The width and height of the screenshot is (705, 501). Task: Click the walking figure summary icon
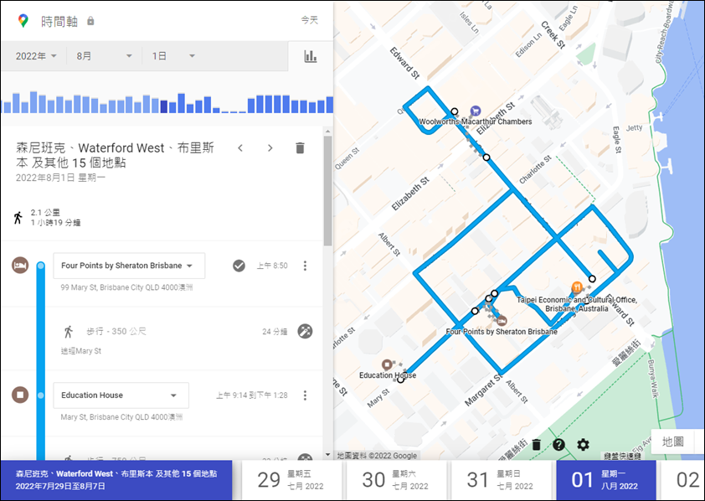click(18, 218)
